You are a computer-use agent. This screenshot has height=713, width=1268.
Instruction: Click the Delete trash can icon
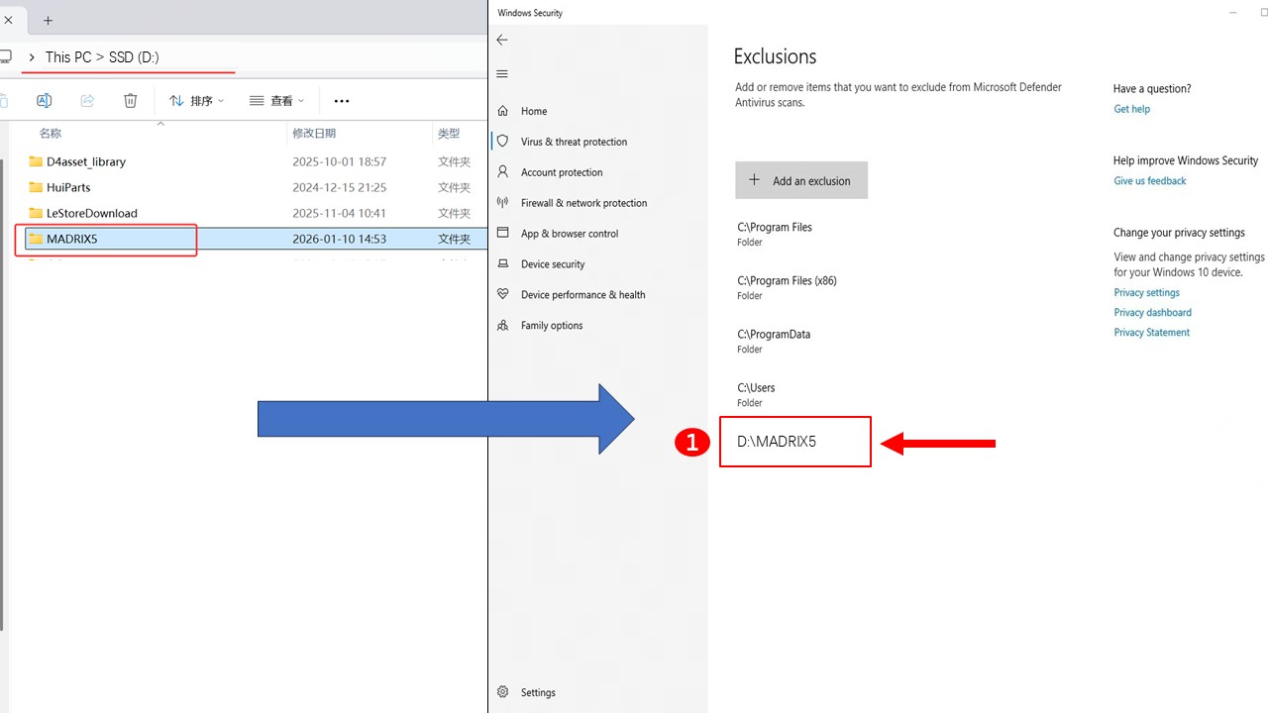pos(131,101)
